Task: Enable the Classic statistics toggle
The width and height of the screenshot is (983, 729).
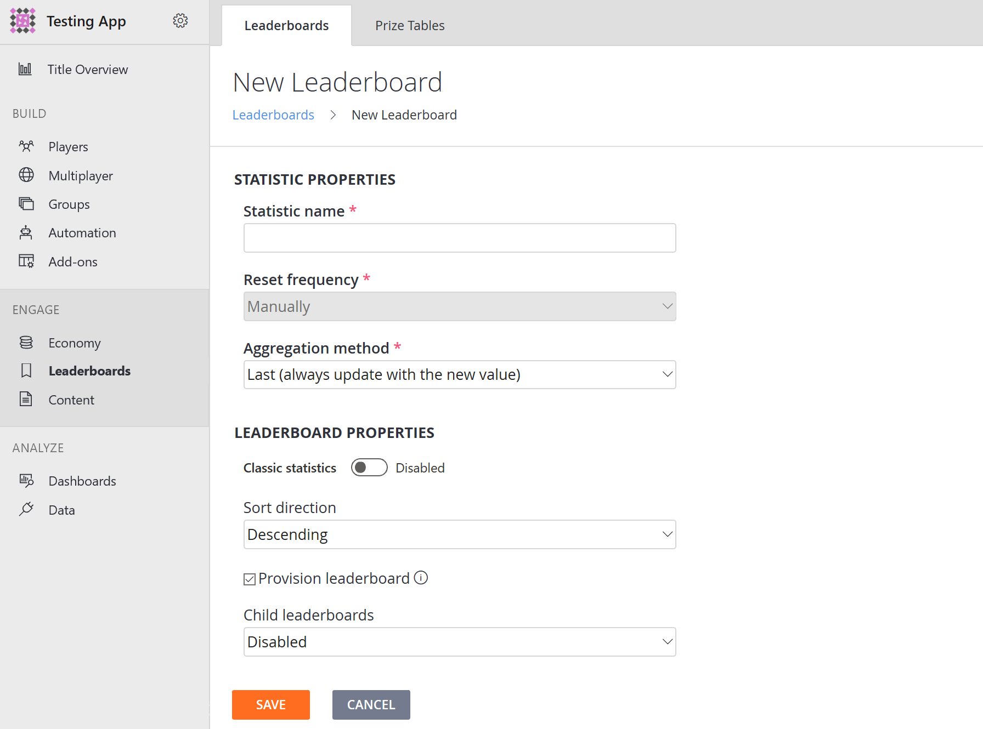Action: click(x=369, y=468)
